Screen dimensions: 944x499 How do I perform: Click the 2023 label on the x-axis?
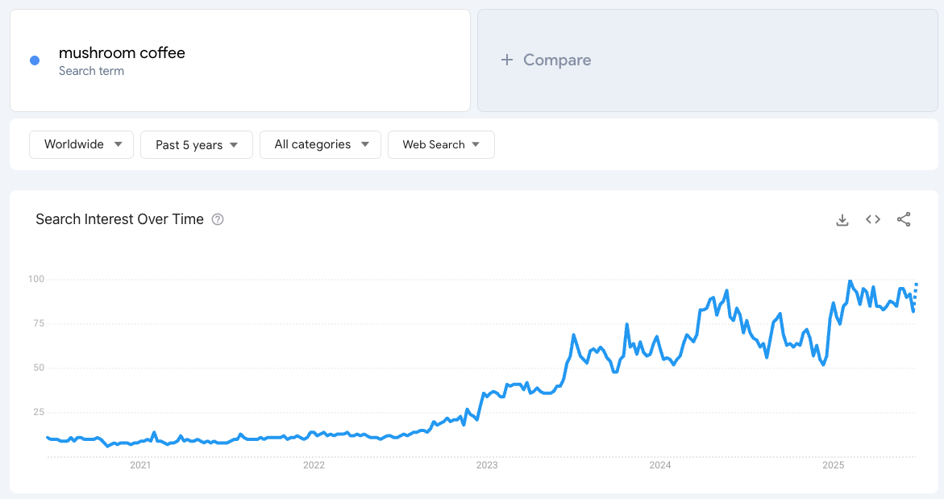(487, 465)
